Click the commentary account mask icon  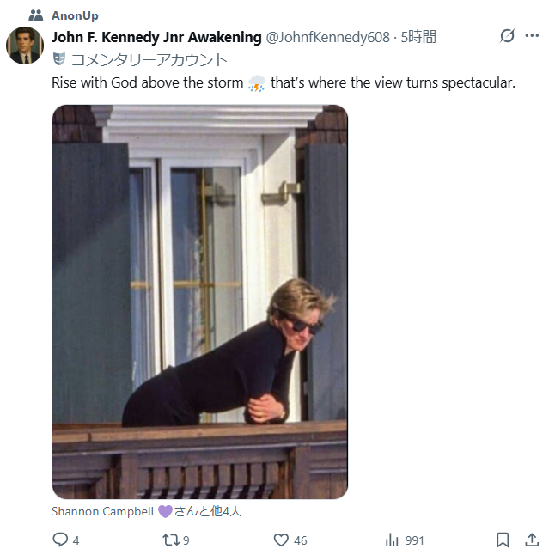coord(58,59)
